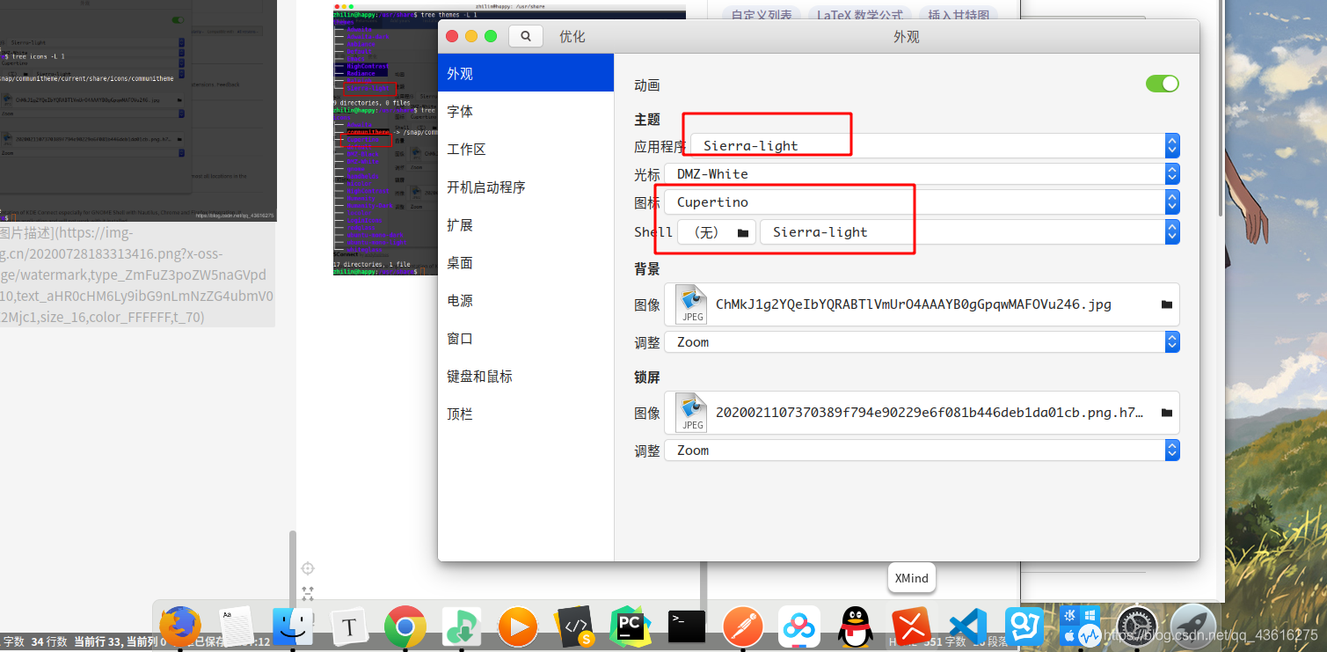Select 工作区 in Tweaks sidebar
The height and width of the screenshot is (652, 1327).
pyautogui.click(x=526, y=150)
